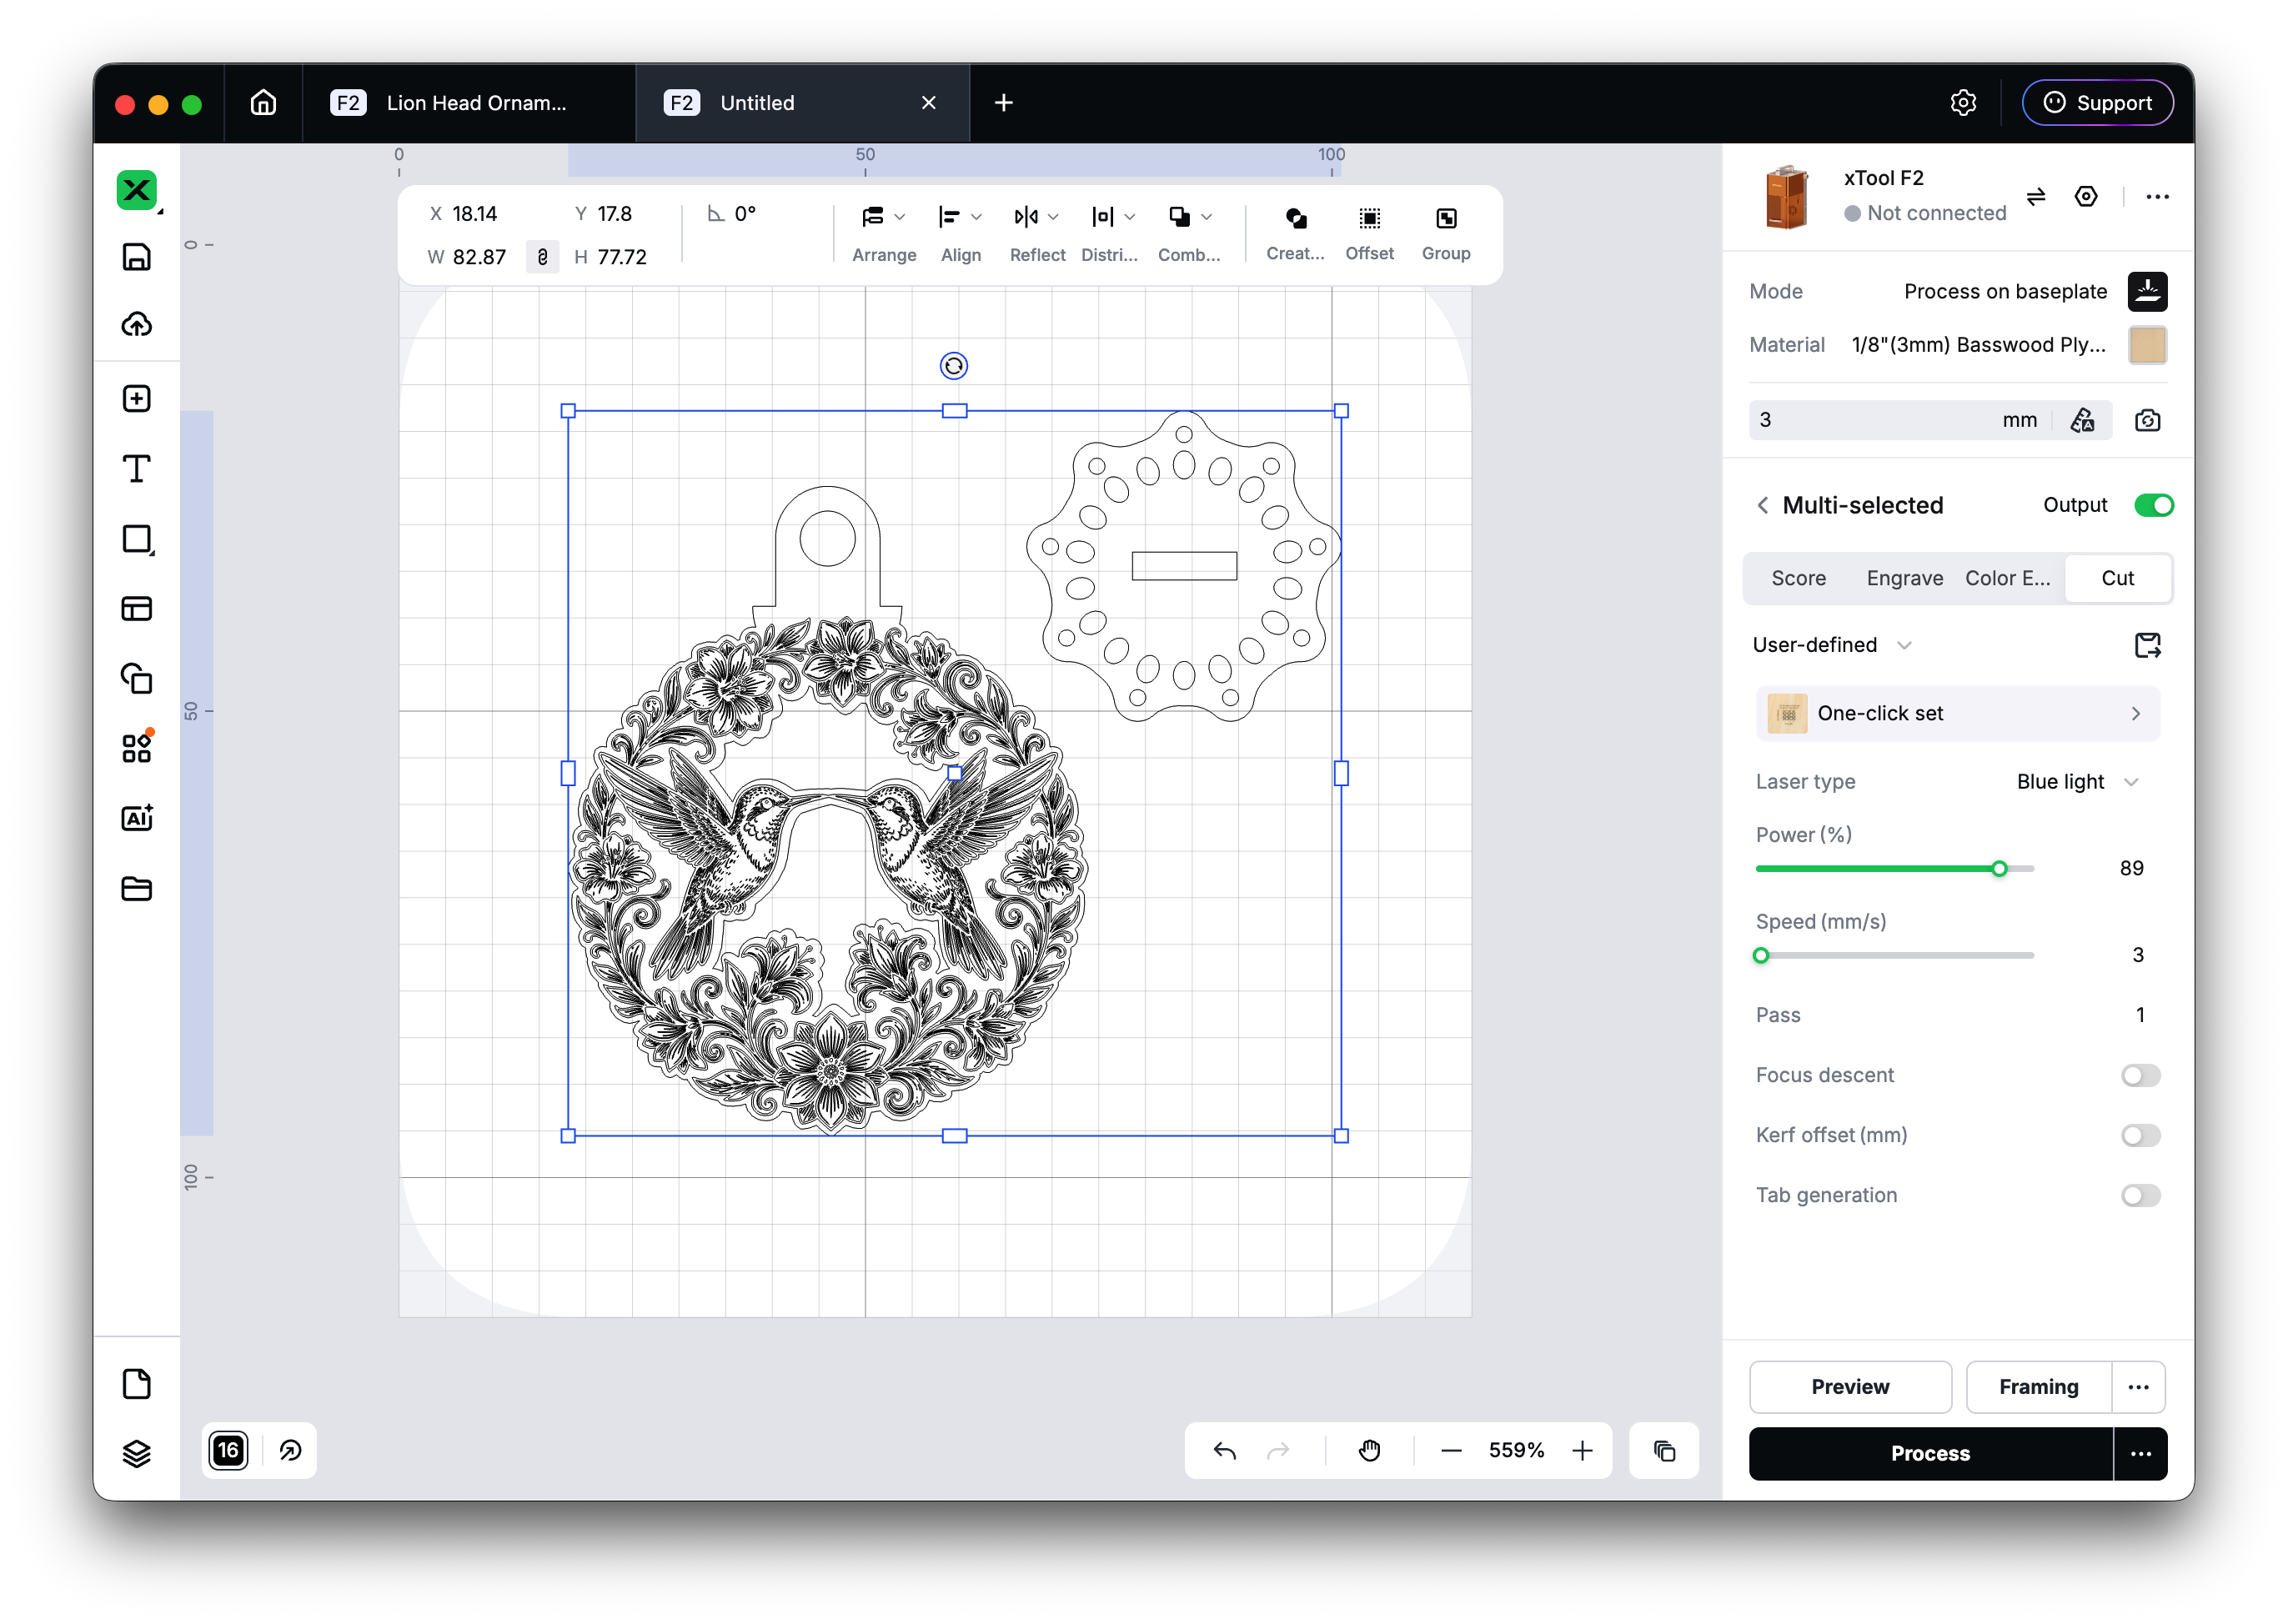The height and width of the screenshot is (1624, 2288).
Task: Click the Speed slider handle
Action: (x=1761, y=955)
